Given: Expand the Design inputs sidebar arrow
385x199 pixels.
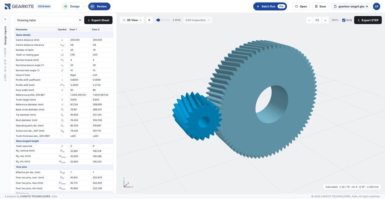Looking at the screenshot, I should coord(5,19).
